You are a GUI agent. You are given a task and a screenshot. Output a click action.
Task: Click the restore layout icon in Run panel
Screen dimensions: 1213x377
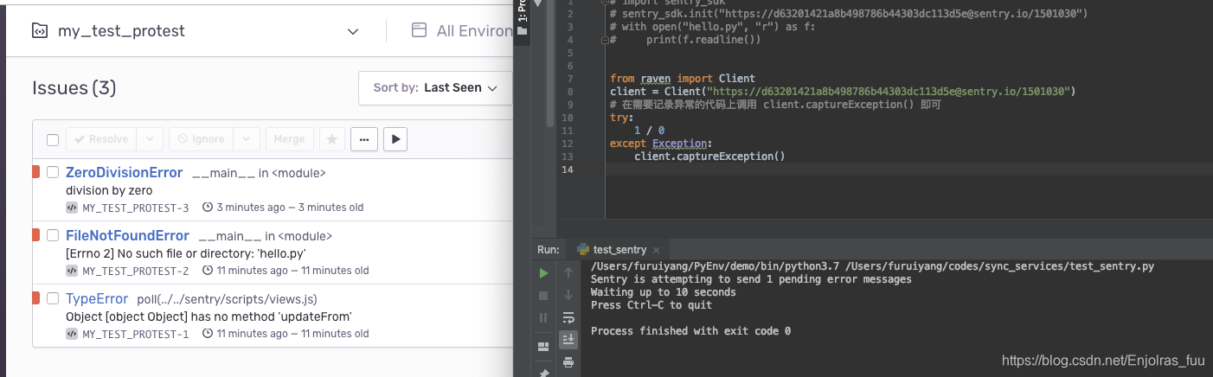(x=544, y=347)
